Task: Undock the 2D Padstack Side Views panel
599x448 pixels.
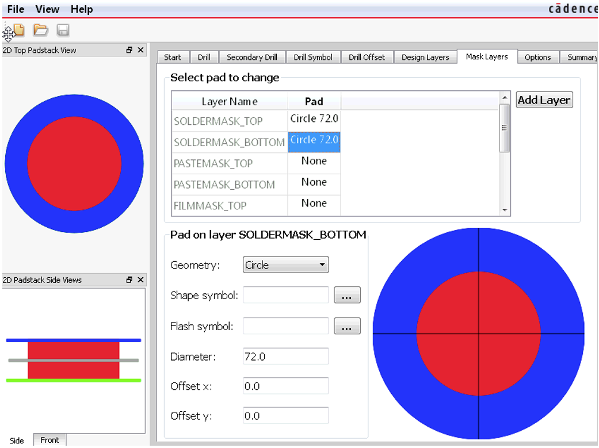Action: pos(129,280)
